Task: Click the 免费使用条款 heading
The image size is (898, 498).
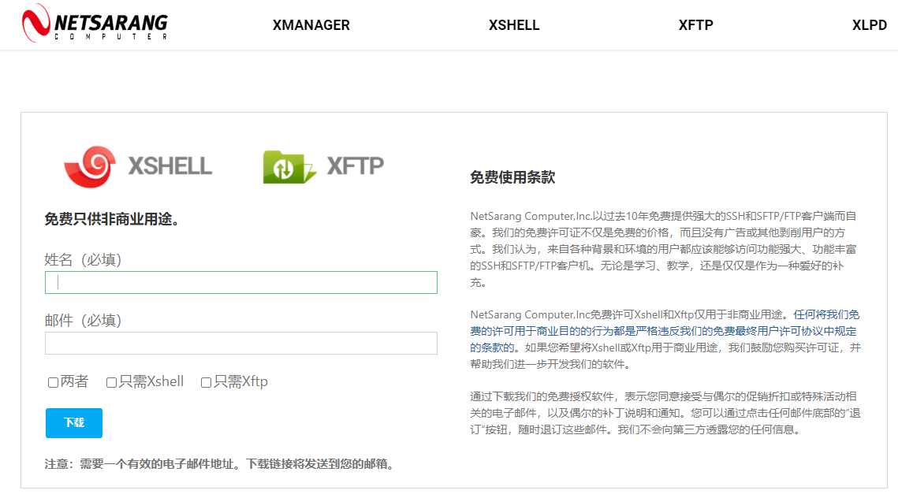Action: point(512,177)
